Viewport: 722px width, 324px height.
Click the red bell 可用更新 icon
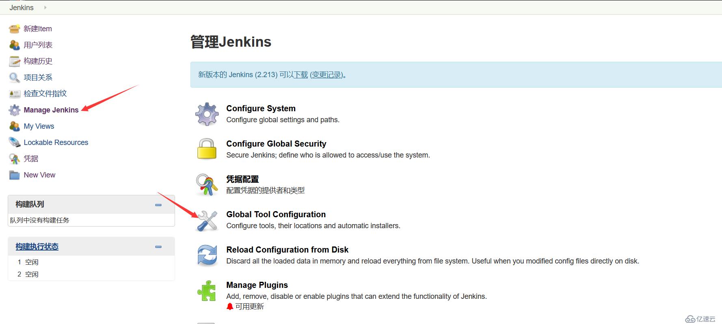click(x=230, y=307)
